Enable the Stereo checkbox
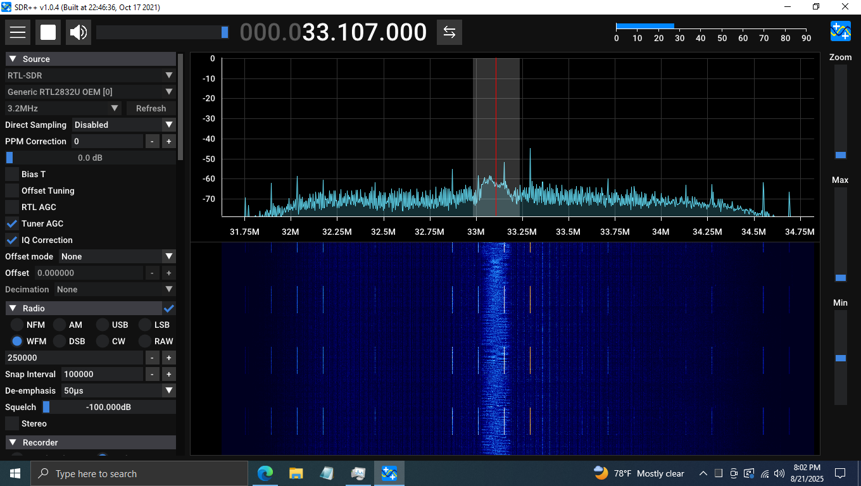The image size is (861, 486). click(x=12, y=423)
